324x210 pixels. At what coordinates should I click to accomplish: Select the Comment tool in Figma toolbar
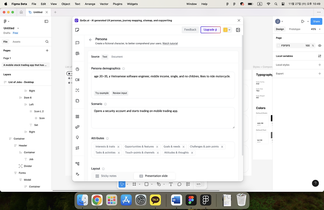[x=179, y=184]
